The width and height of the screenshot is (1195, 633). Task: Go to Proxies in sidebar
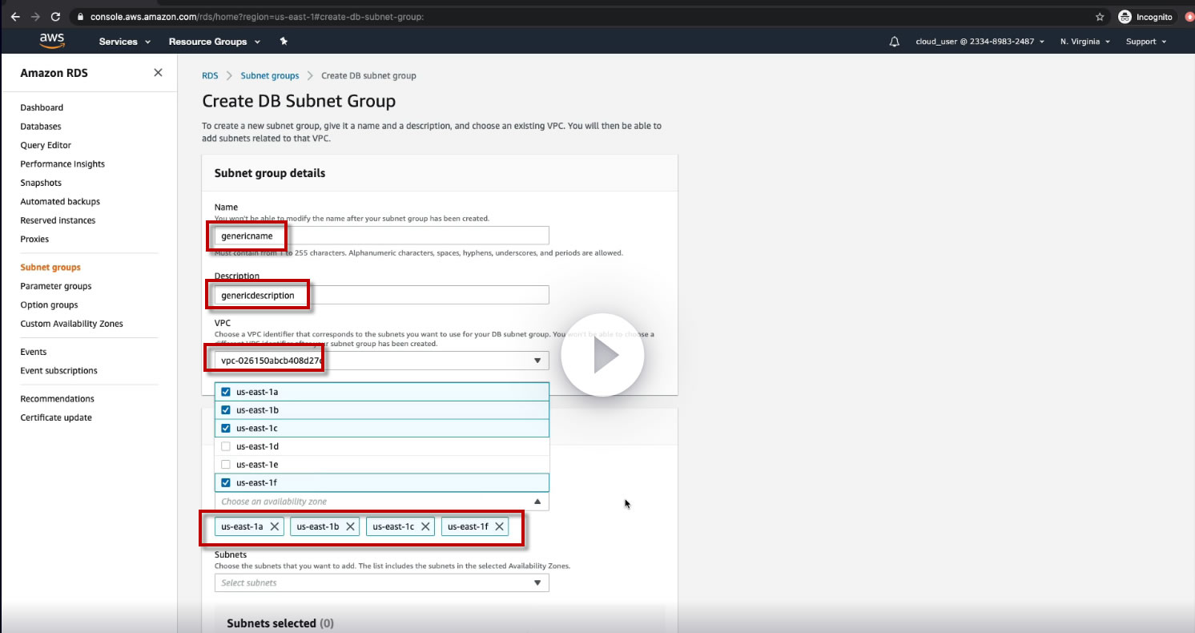click(x=34, y=239)
